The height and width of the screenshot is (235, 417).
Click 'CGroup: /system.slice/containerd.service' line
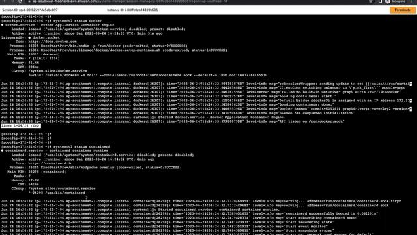click(53, 189)
